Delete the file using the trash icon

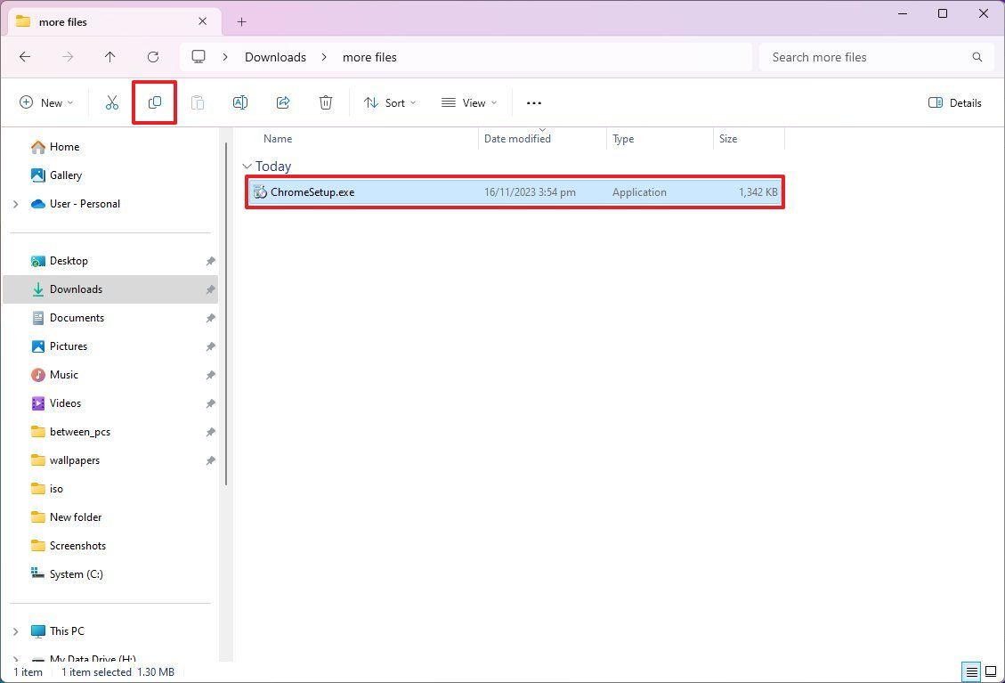[x=325, y=102]
